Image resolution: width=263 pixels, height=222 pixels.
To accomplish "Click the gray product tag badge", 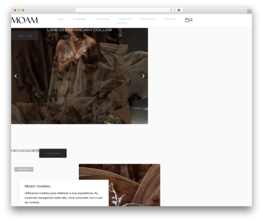I will point(24,170).
